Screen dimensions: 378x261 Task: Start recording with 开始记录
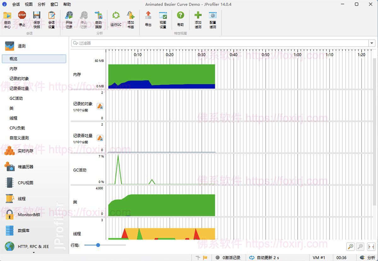point(69,20)
